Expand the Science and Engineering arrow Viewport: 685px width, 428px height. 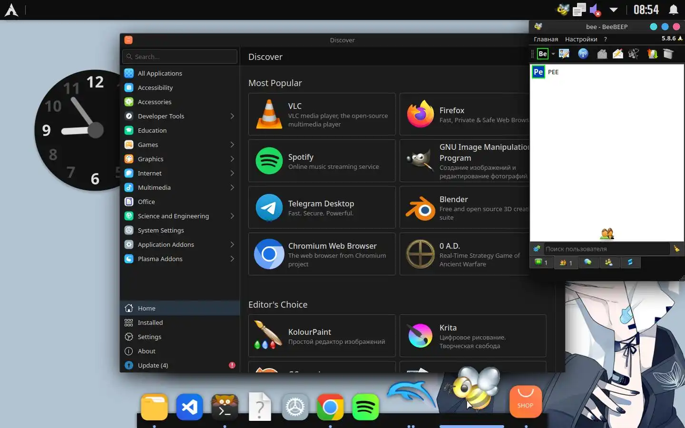(x=232, y=216)
